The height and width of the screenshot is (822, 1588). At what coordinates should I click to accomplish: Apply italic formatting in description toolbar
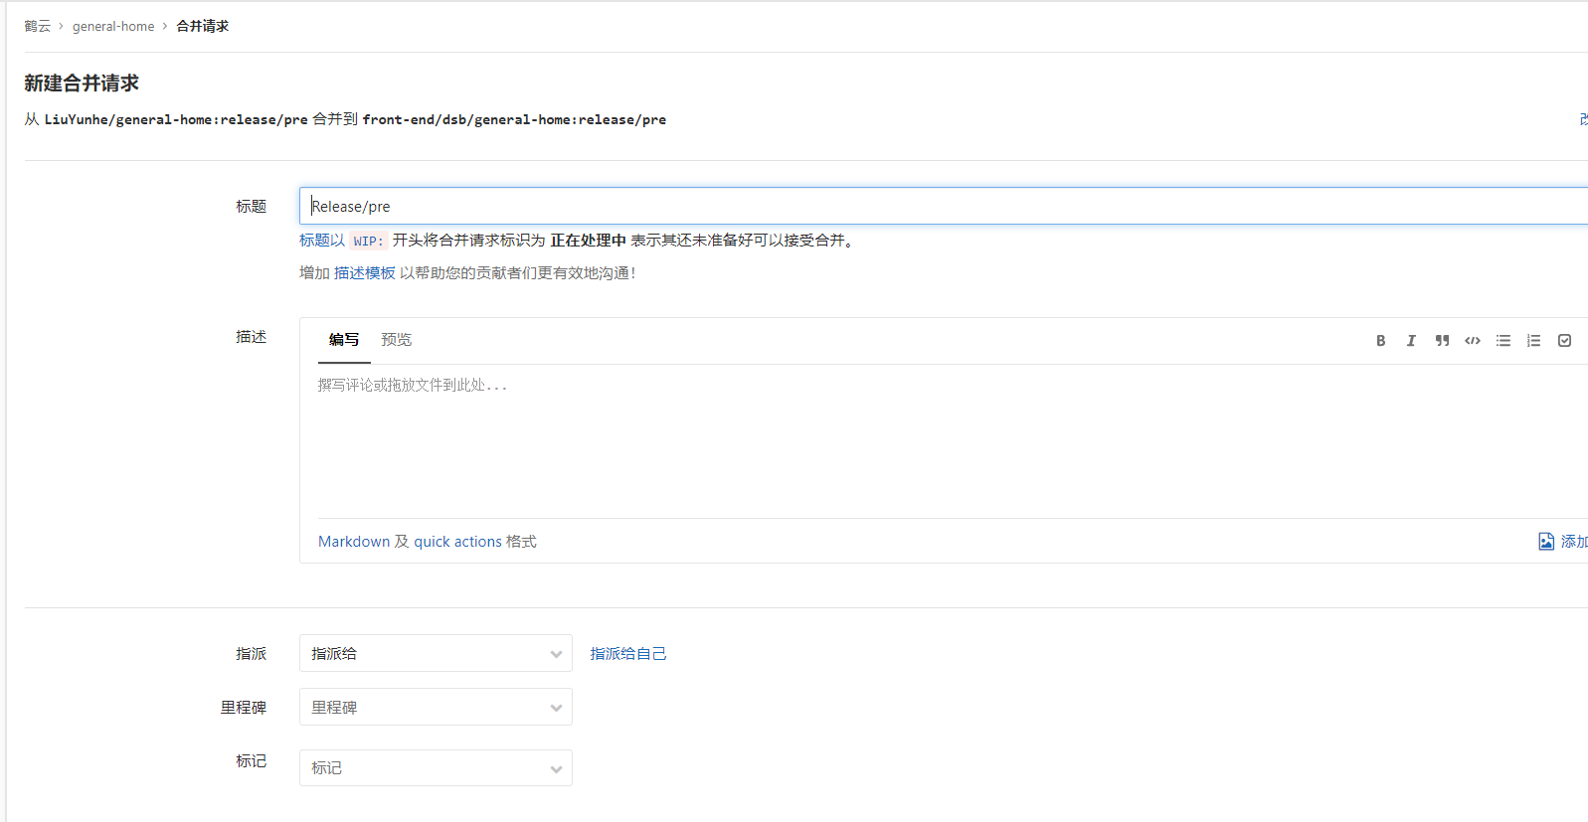(1411, 341)
